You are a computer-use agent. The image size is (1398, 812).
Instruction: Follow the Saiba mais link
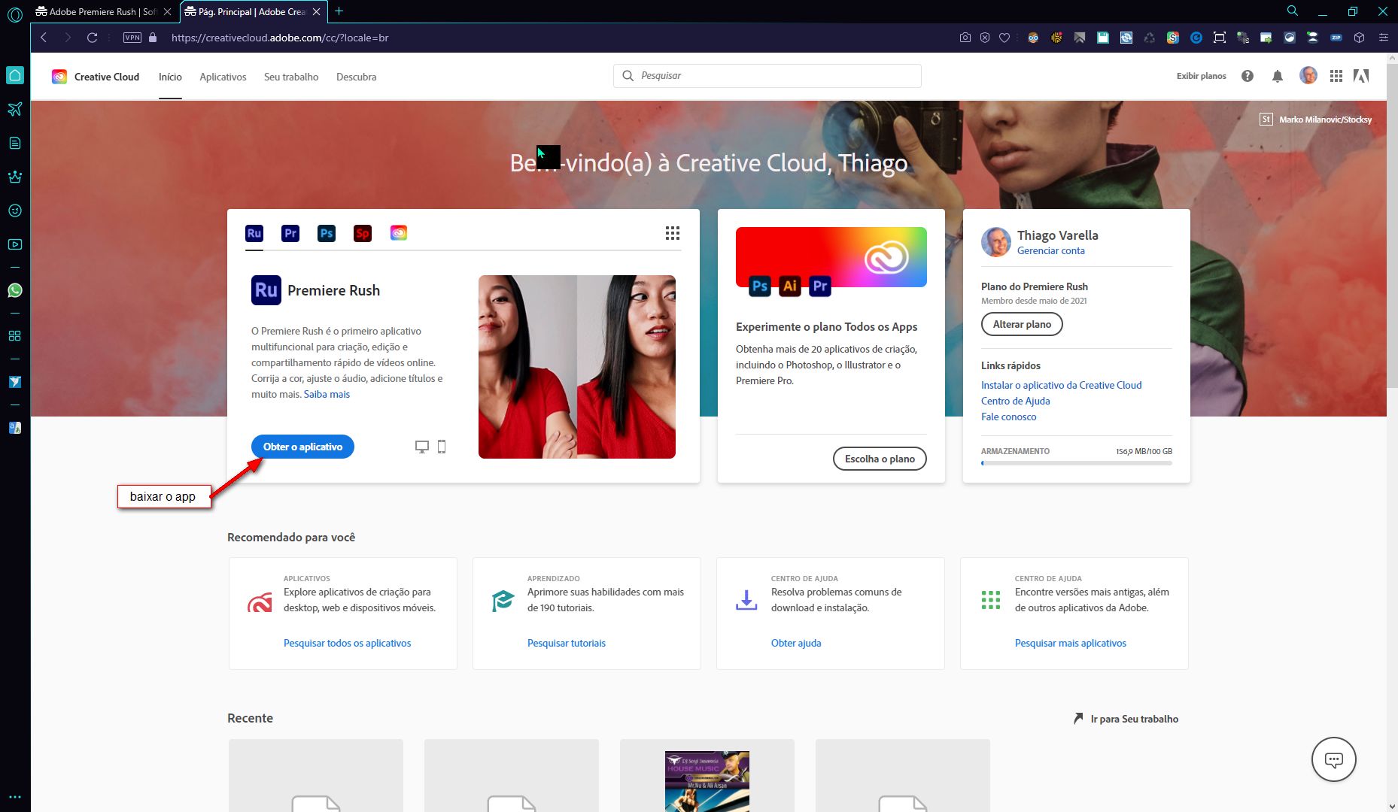(x=327, y=394)
